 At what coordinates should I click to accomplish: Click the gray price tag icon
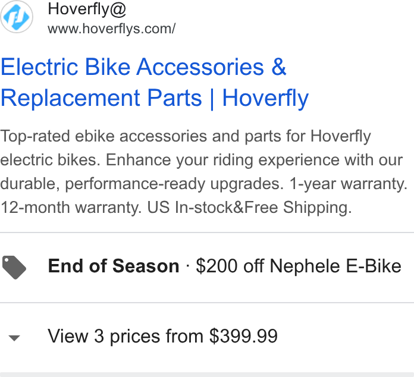point(14,267)
